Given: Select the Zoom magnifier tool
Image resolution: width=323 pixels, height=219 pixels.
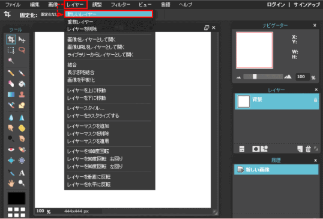Looking at the screenshot, I should (x=22, y=183).
